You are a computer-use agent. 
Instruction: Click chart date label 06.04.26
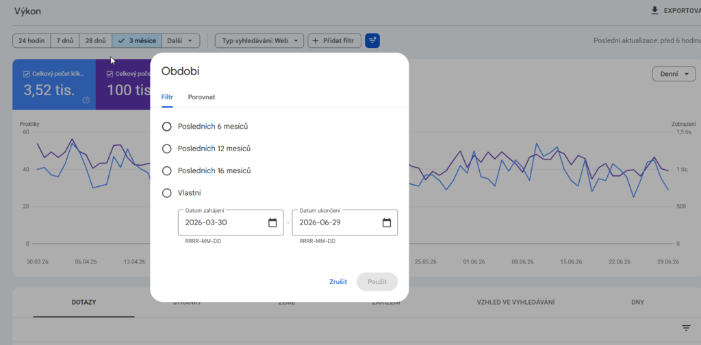click(86, 262)
